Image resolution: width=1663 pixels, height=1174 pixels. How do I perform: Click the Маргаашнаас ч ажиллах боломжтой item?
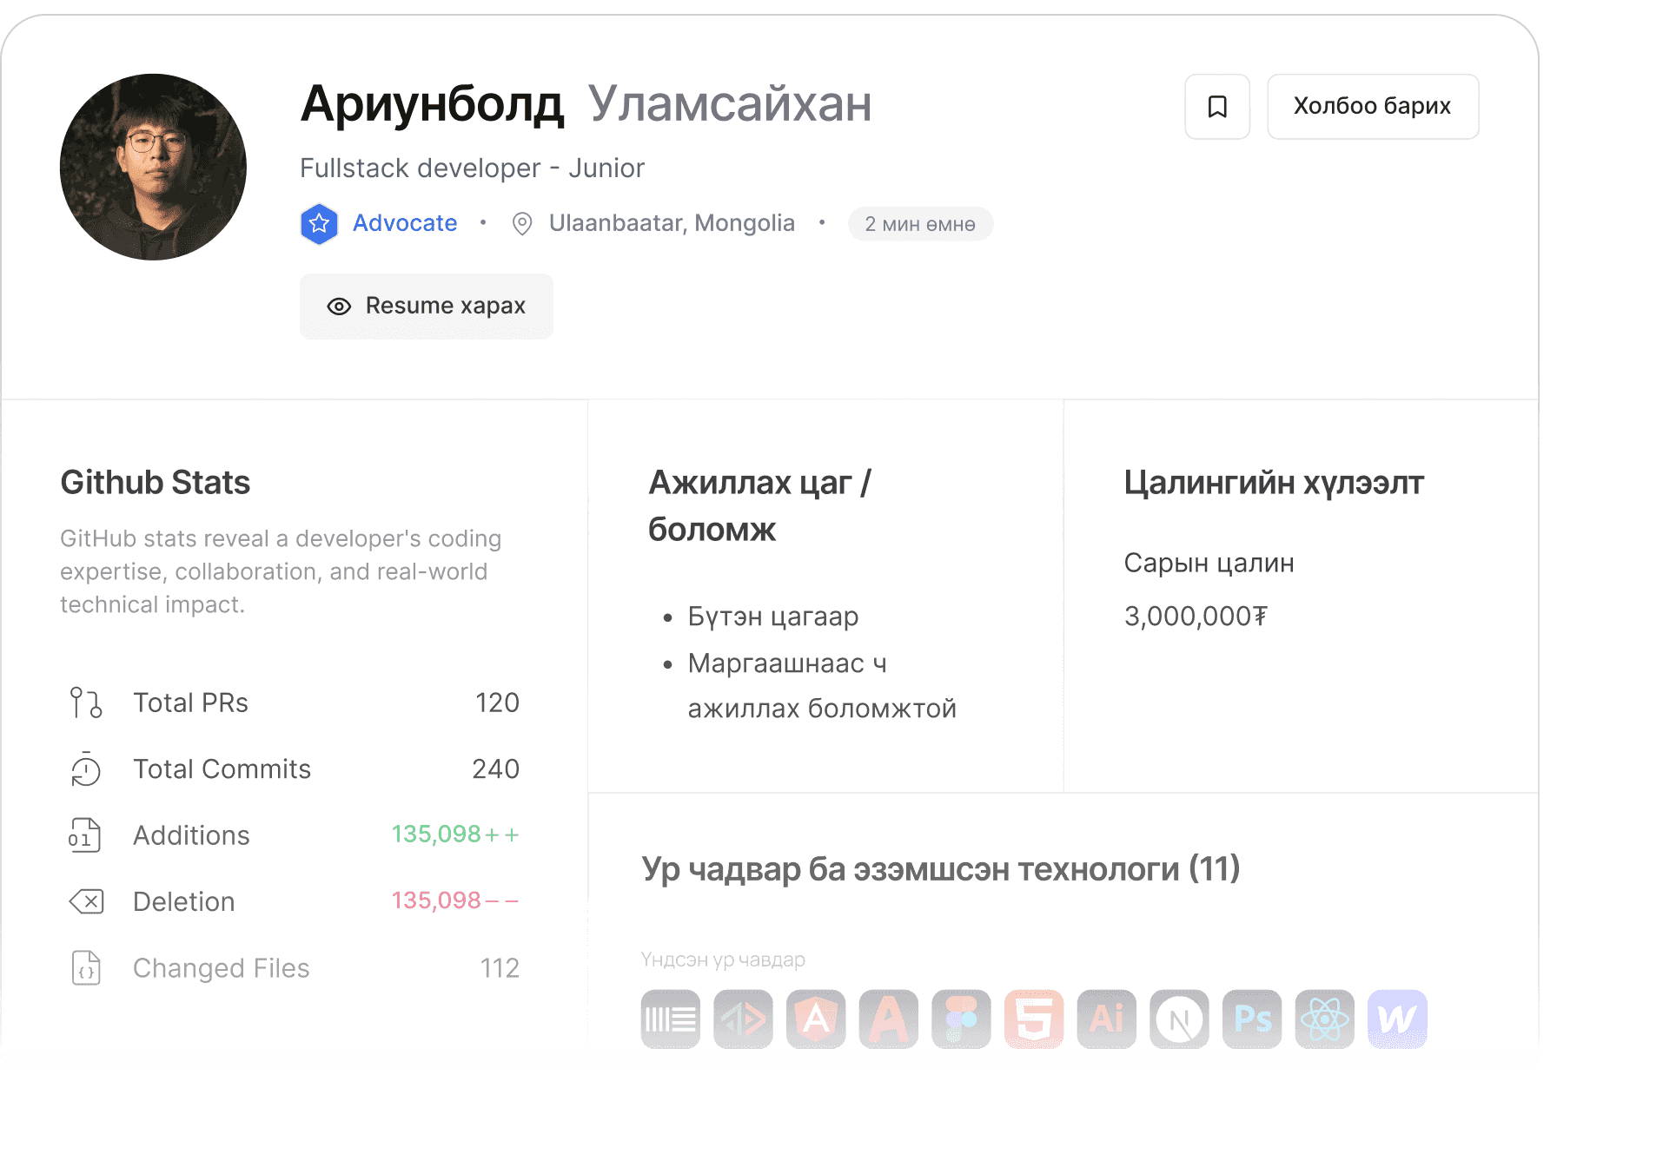pos(822,686)
